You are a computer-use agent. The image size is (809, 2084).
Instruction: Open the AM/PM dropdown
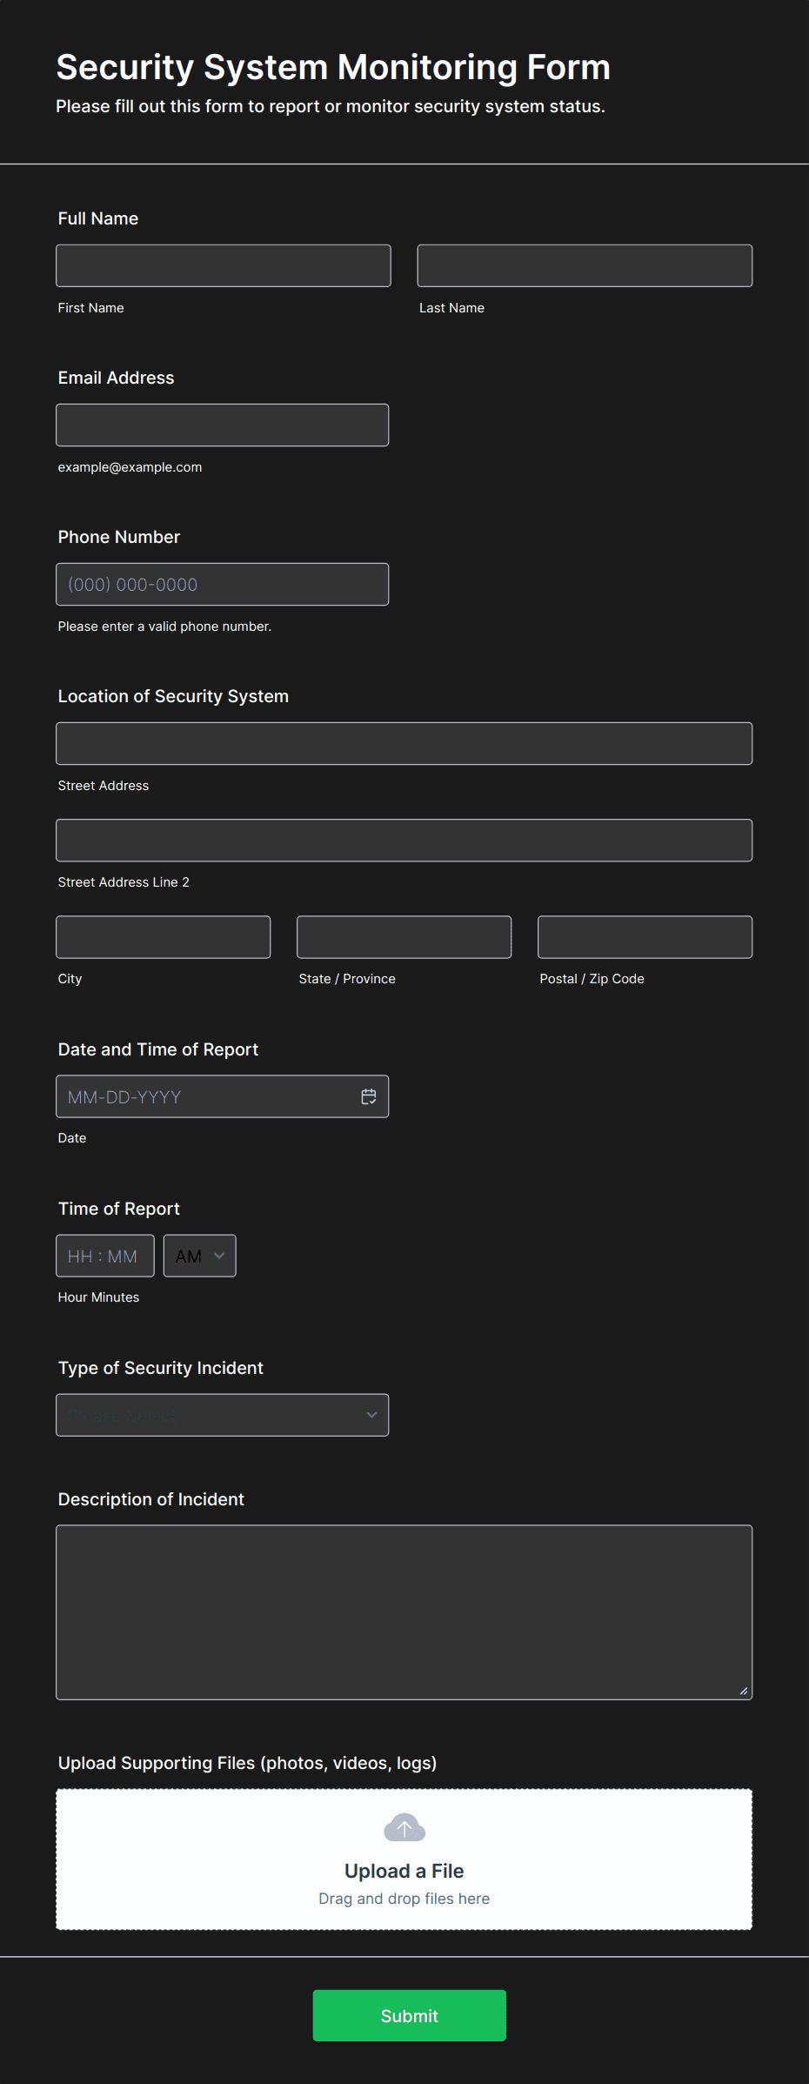199,1256
